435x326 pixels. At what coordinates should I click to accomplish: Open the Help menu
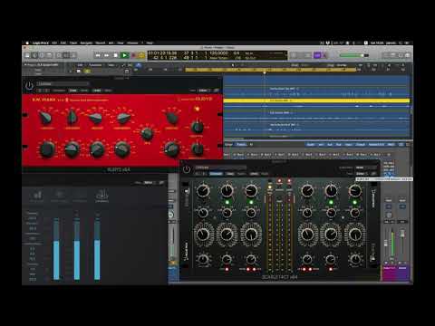150,43
